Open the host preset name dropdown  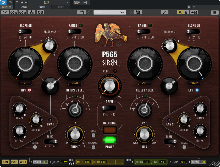click(49, 2)
